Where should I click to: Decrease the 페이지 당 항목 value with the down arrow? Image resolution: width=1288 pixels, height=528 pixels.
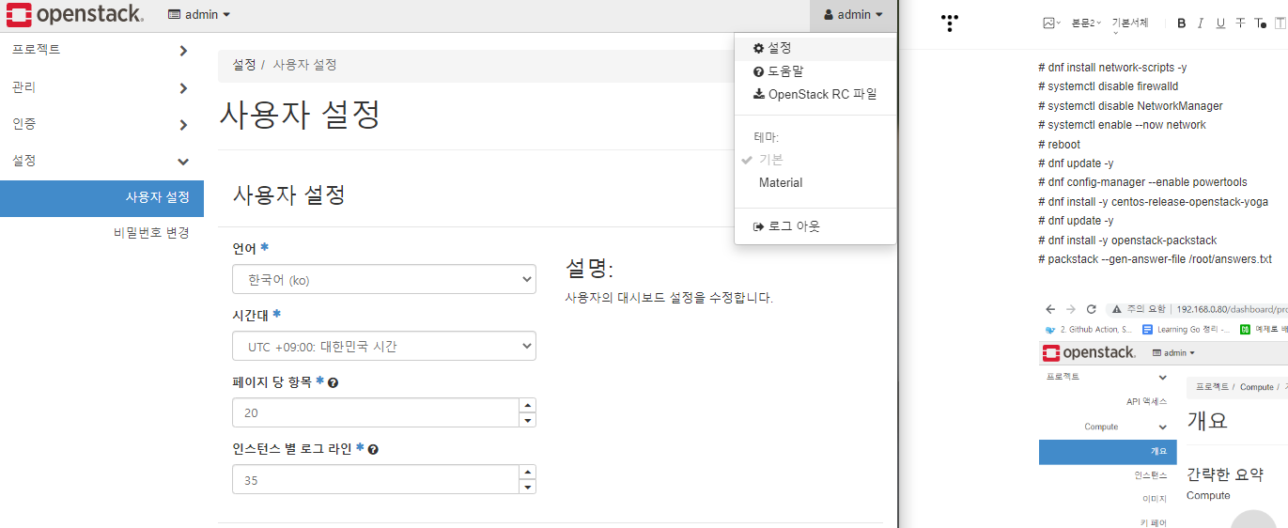[528, 420]
